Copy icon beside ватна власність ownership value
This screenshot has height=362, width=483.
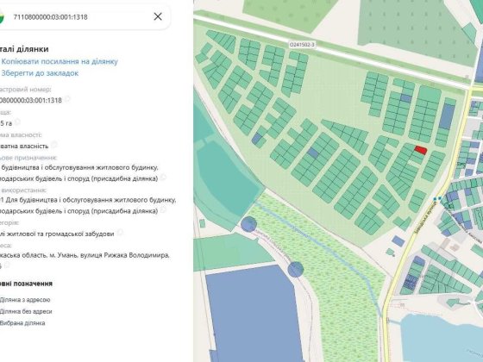click(54, 145)
